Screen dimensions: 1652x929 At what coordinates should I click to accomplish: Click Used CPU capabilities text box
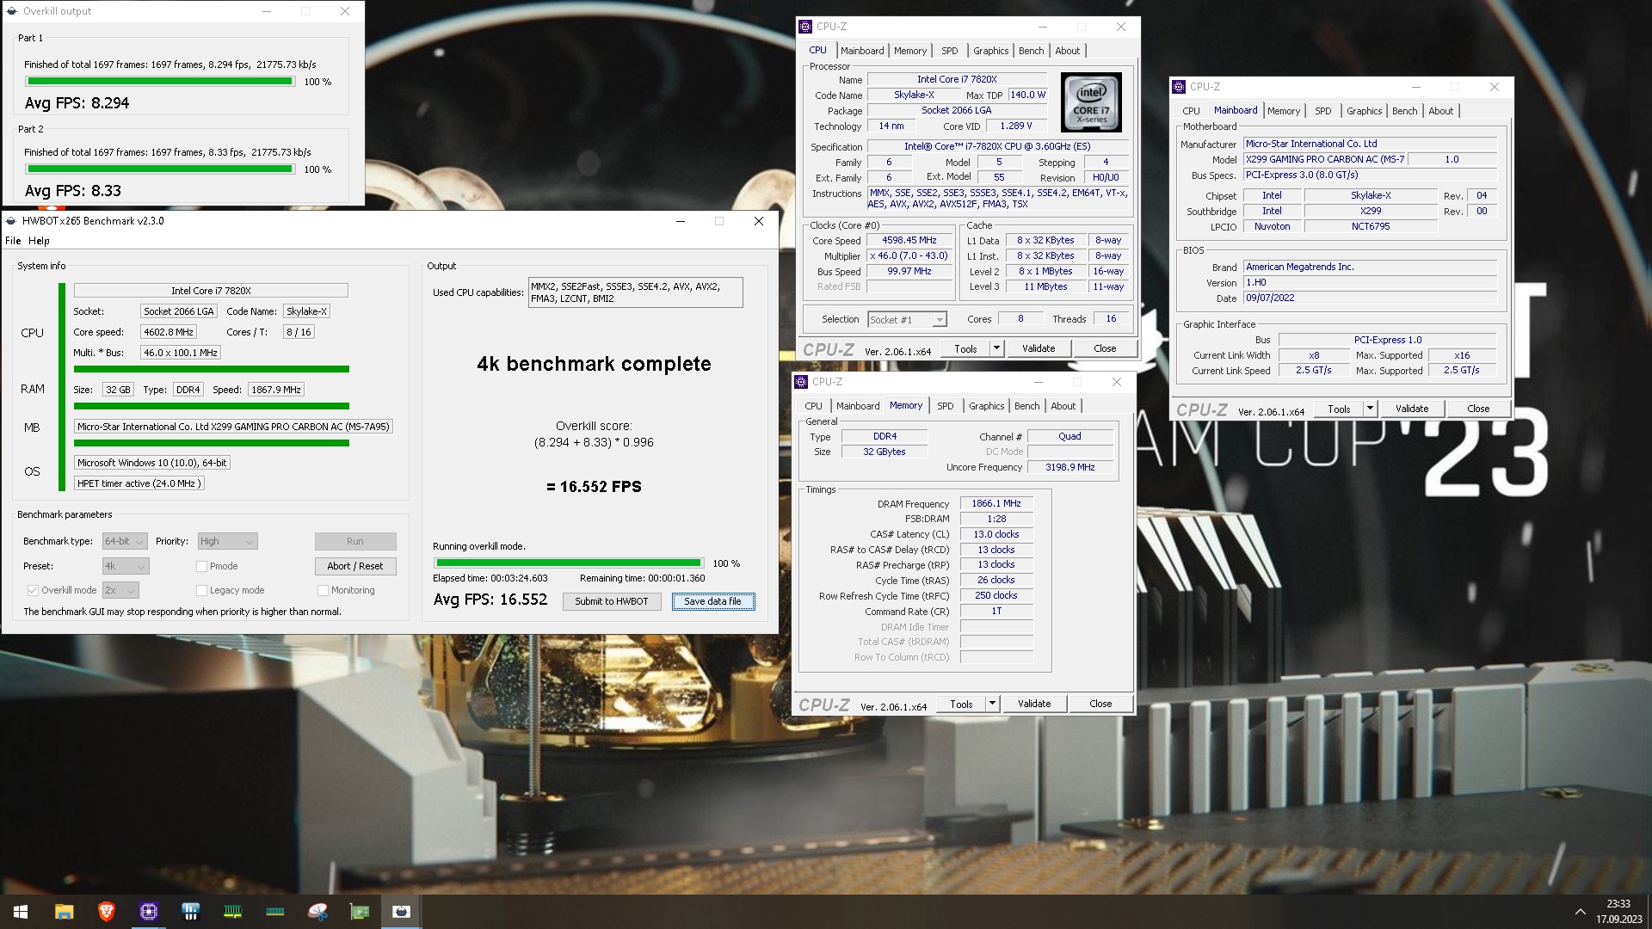[635, 292]
